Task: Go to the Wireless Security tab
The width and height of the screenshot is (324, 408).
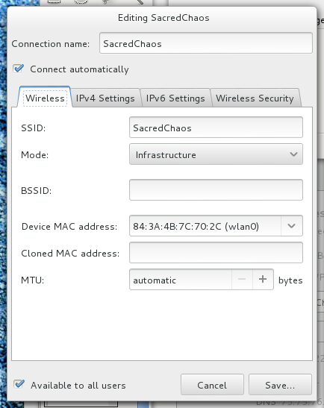Action: 255,98
